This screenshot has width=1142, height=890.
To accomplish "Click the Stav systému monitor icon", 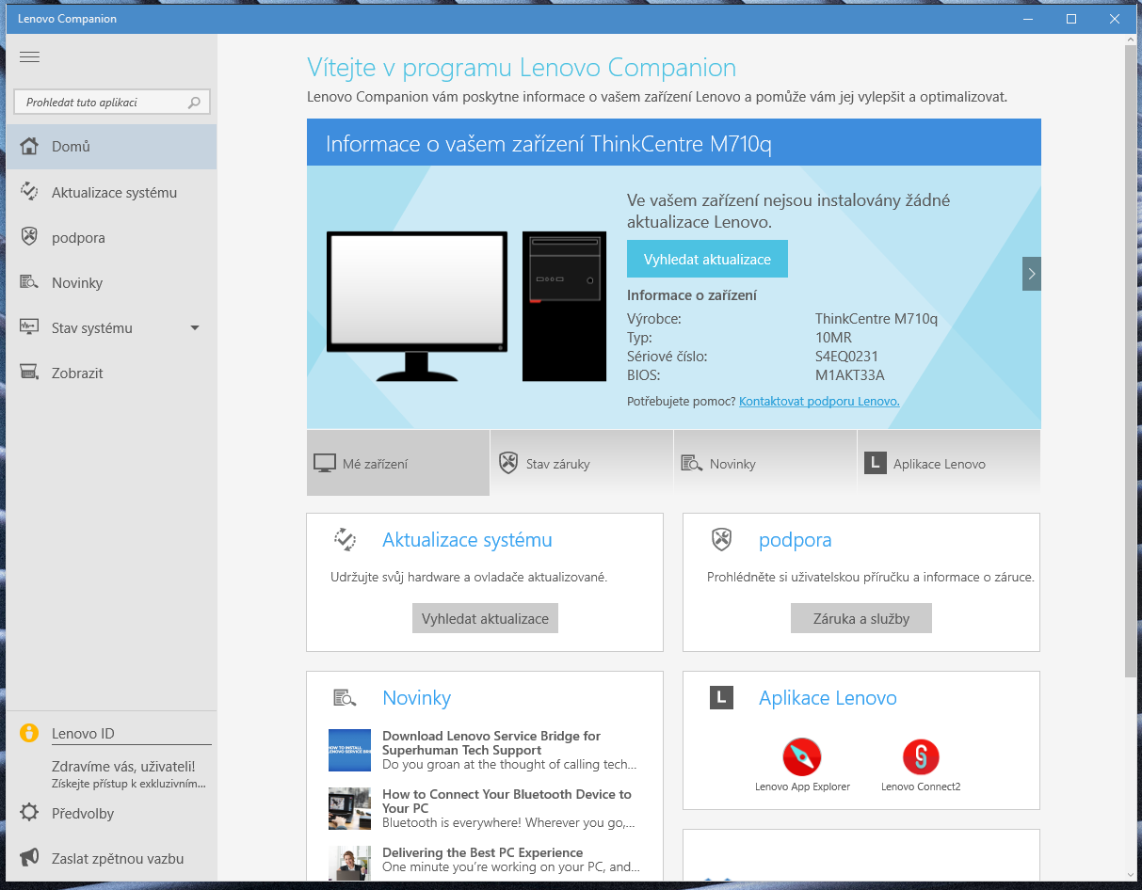I will (29, 327).
